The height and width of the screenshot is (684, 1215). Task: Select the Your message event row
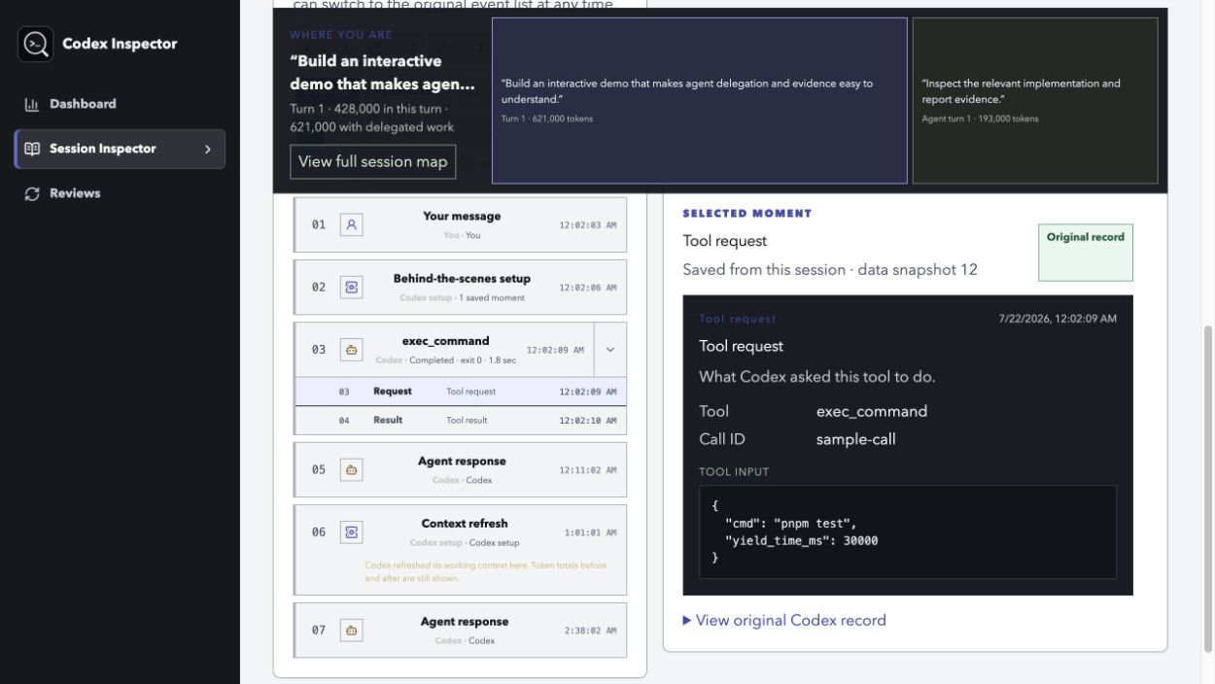click(461, 224)
